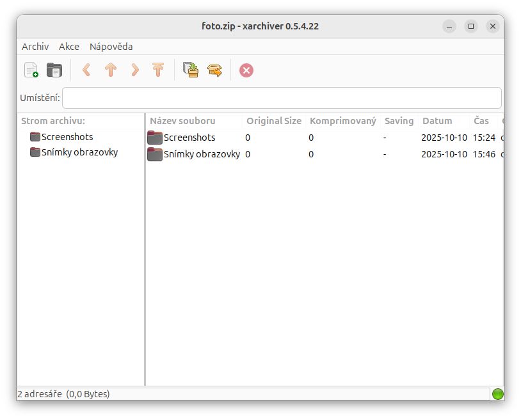This screenshot has width=521, height=419.
Task: Open the Nápověda menu
Action: (110, 46)
